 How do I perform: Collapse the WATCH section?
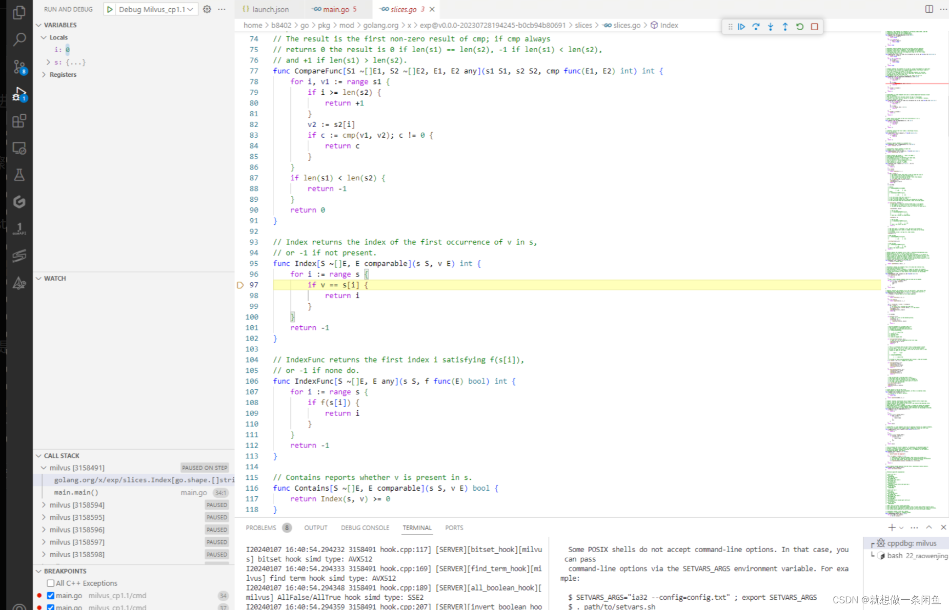click(x=39, y=279)
